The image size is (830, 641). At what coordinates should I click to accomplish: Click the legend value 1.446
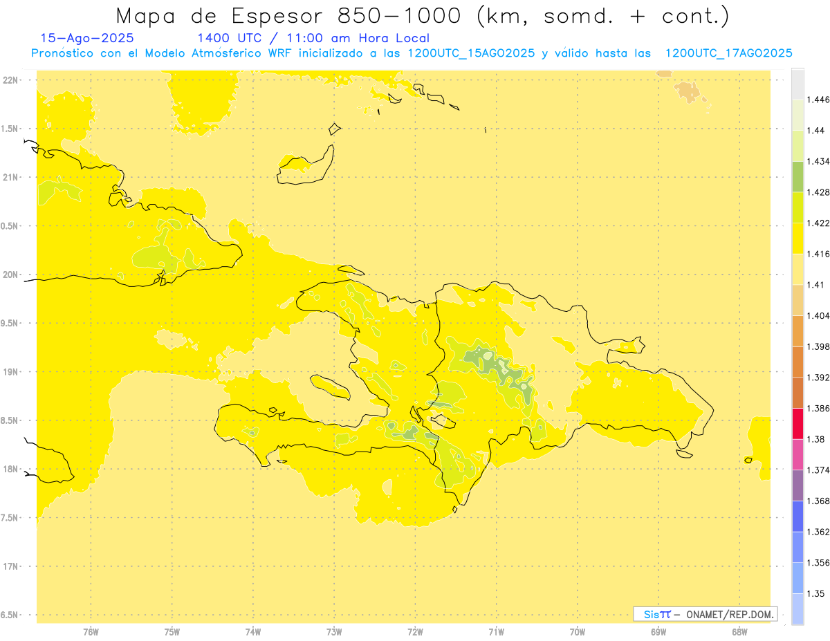818,100
